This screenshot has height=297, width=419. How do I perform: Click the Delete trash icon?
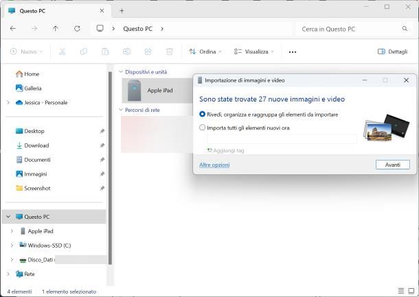[x=170, y=51]
